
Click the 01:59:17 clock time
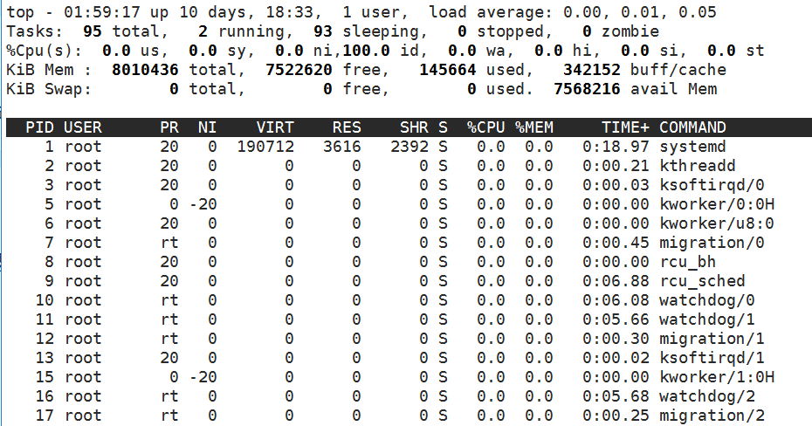(x=102, y=12)
